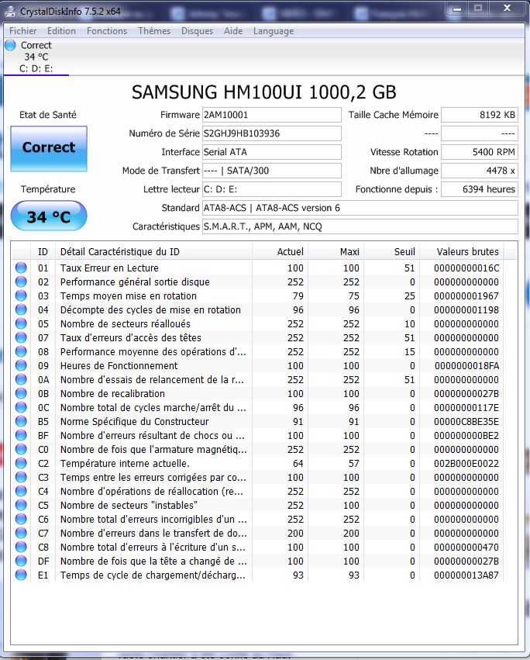The height and width of the screenshot is (660, 530).
Task: Click status orb for row ID 04
Action: click(x=21, y=309)
